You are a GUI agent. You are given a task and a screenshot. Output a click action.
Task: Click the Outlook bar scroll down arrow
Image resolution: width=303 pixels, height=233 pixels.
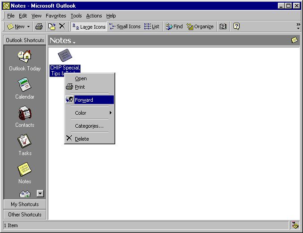[40, 194]
